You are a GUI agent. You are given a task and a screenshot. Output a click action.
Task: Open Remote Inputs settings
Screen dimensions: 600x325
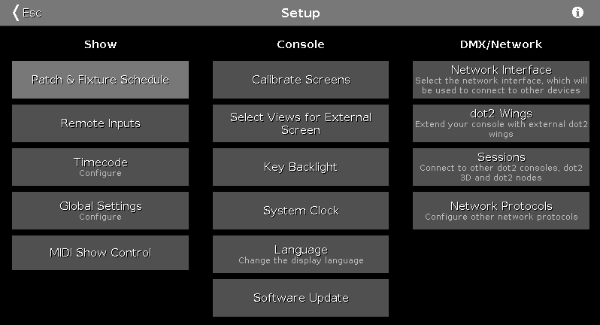point(100,123)
